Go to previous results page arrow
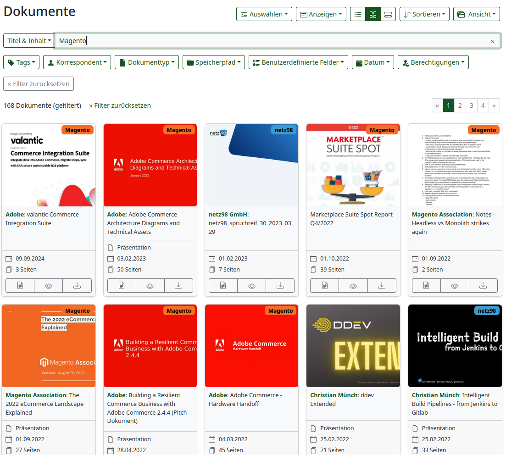Viewport: 506px width, 455px height. coord(437,105)
